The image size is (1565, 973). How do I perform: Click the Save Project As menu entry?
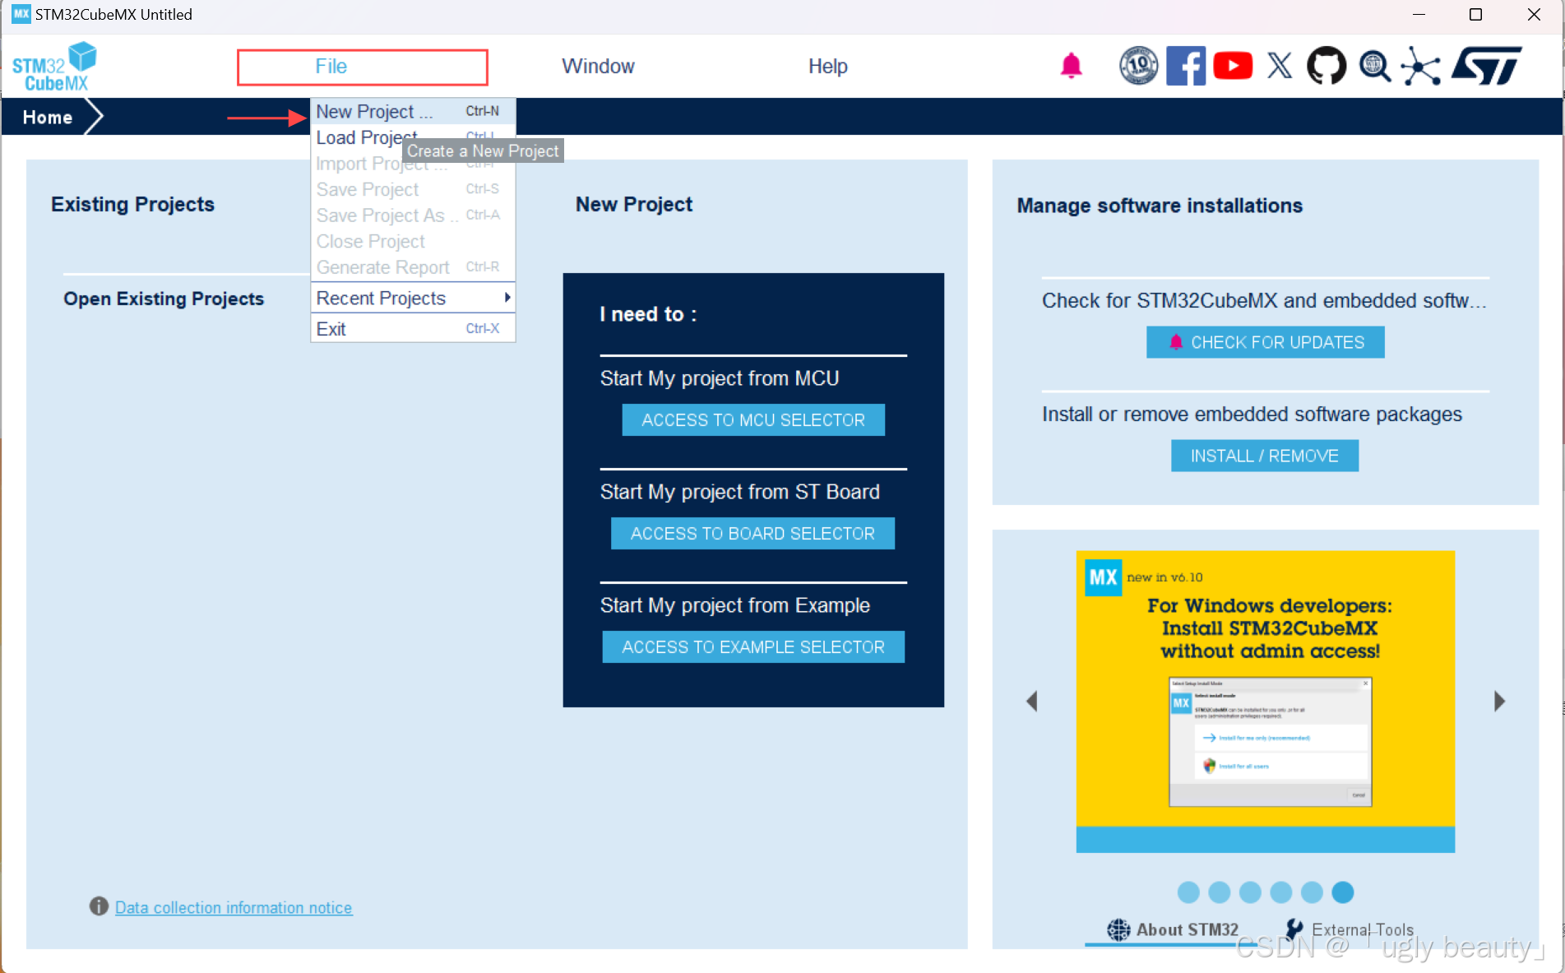click(413, 215)
